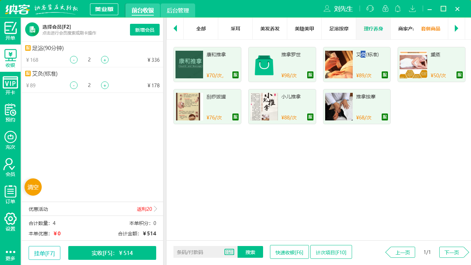This screenshot has height=265, width=471.
Task: Click the 新增会员 add member button
Action: coord(144,30)
